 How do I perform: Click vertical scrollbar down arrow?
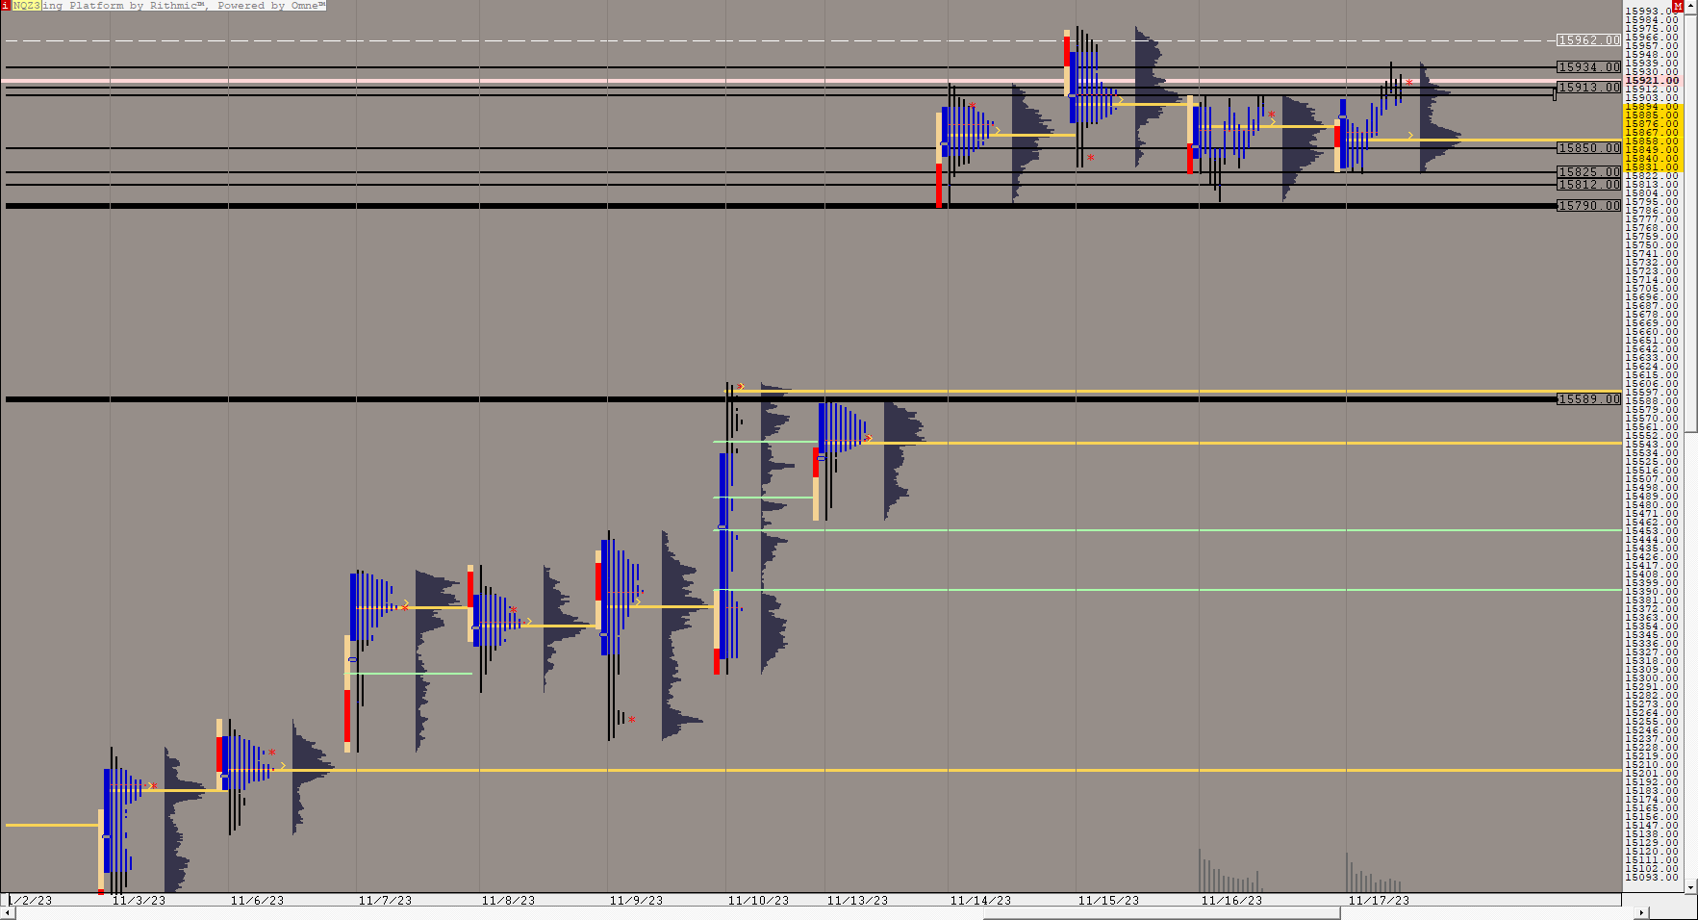[1691, 886]
